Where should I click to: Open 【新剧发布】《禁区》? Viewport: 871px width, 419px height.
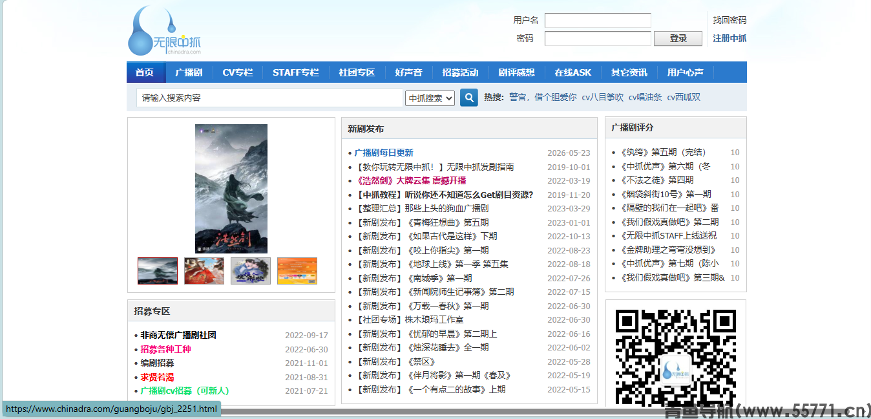click(x=395, y=361)
